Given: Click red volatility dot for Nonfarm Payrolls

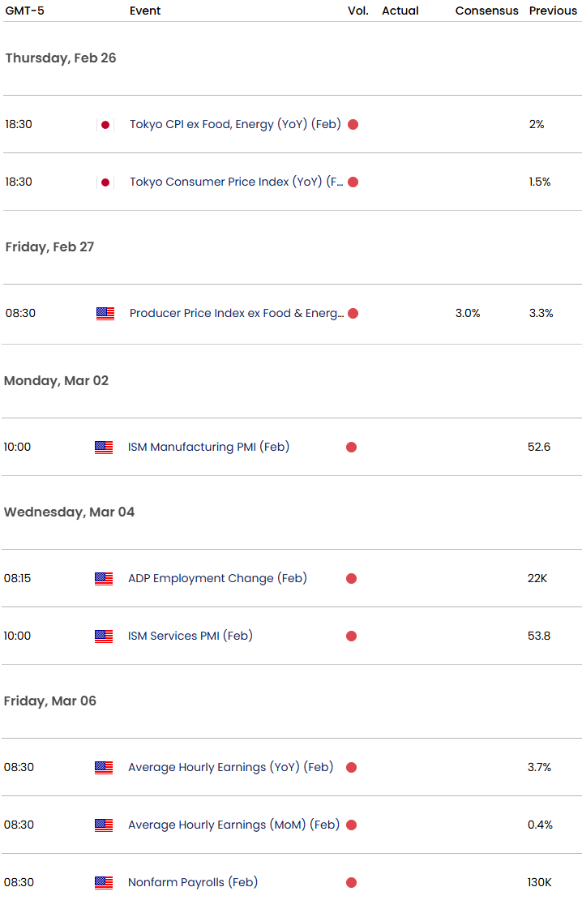Looking at the screenshot, I should pos(352,882).
